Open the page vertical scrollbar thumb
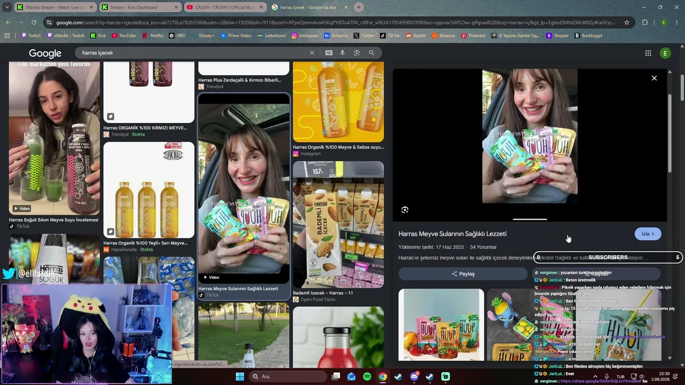Screen dimensions: 685x385 pyautogui.click(x=682, y=88)
